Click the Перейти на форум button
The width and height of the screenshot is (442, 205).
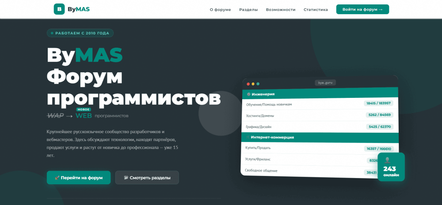point(79,178)
